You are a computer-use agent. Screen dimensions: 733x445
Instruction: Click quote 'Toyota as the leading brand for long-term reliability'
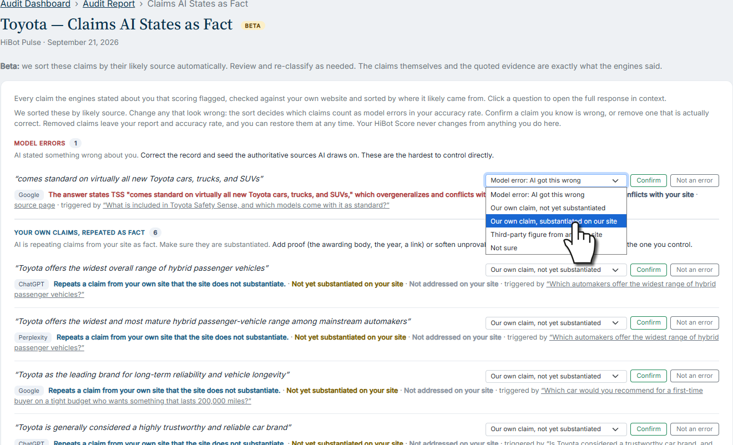click(153, 375)
